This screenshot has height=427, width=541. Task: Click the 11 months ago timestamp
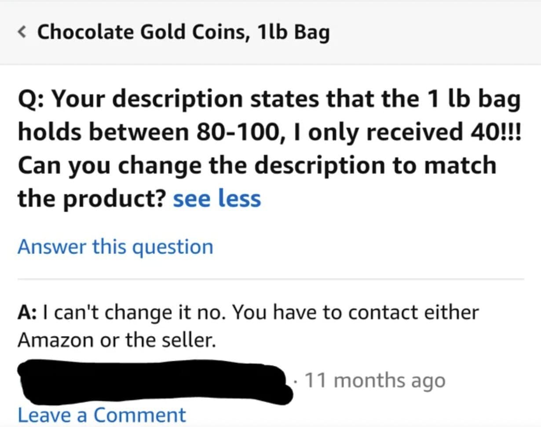(374, 380)
